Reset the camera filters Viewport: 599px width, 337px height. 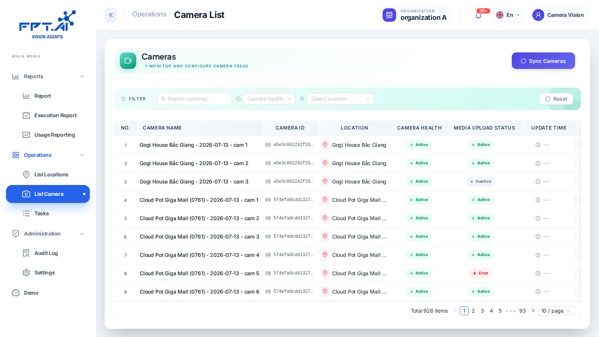point(556,99)
